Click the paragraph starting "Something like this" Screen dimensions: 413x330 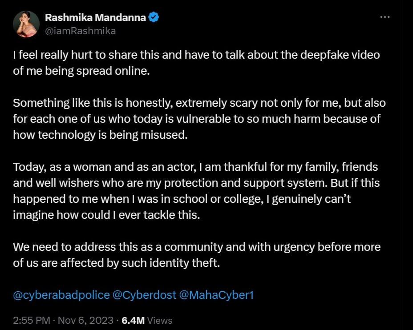tap(196, 119)
